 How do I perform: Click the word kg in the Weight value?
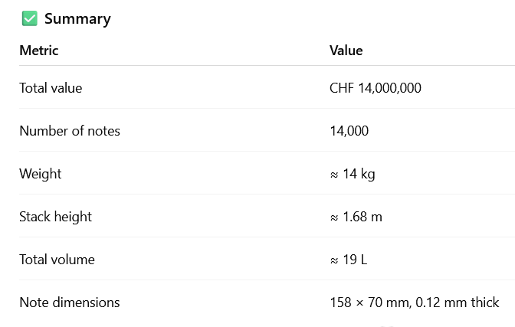click(x=368, y=175)
